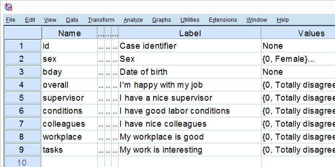This screenshot has height=167, width=335.
Task: Open the File menu
Action: pyautogui.click(x=10, y=20)
